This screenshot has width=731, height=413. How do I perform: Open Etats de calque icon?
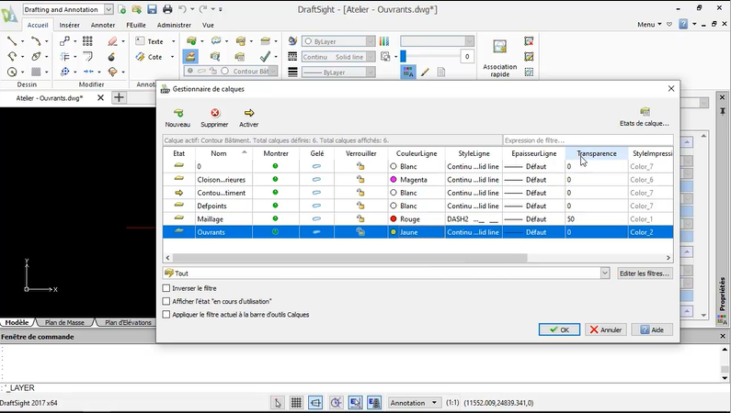click(x=645, y=112)
